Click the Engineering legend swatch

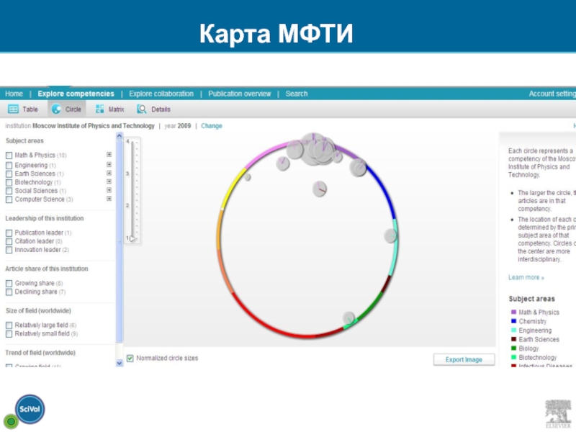(x=513, y=330)
